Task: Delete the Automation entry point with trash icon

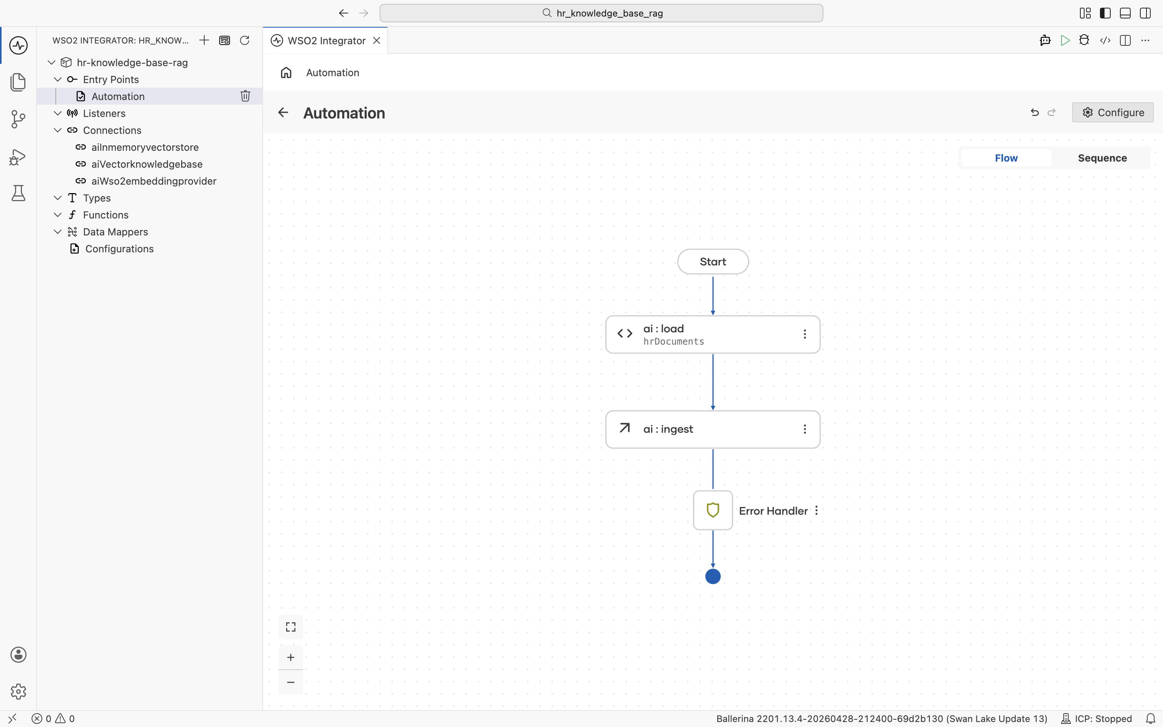Action: pos(245,96)
